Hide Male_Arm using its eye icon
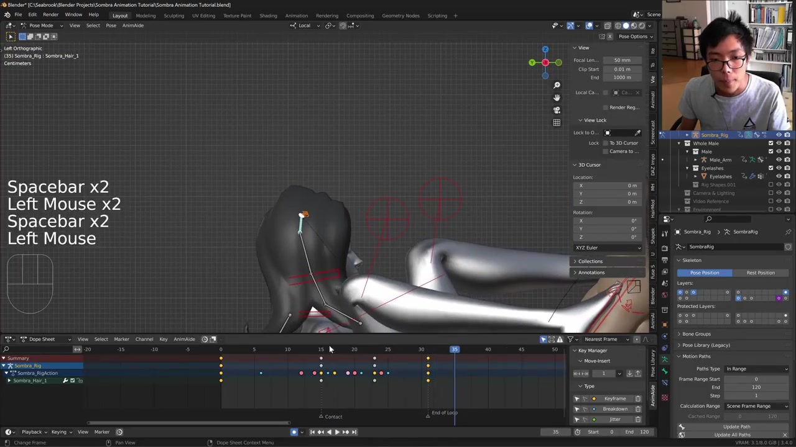Image resolution: width=796 pixels, height=447 pixels. coord(779,160)
